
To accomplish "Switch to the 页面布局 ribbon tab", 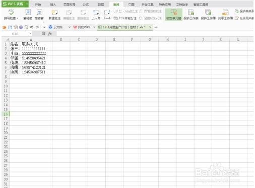I will [x=69, y=5].
